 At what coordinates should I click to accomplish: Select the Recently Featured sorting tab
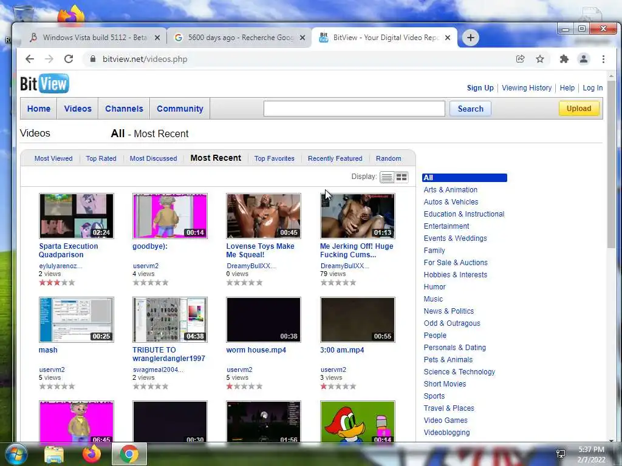tap(335, 158)
